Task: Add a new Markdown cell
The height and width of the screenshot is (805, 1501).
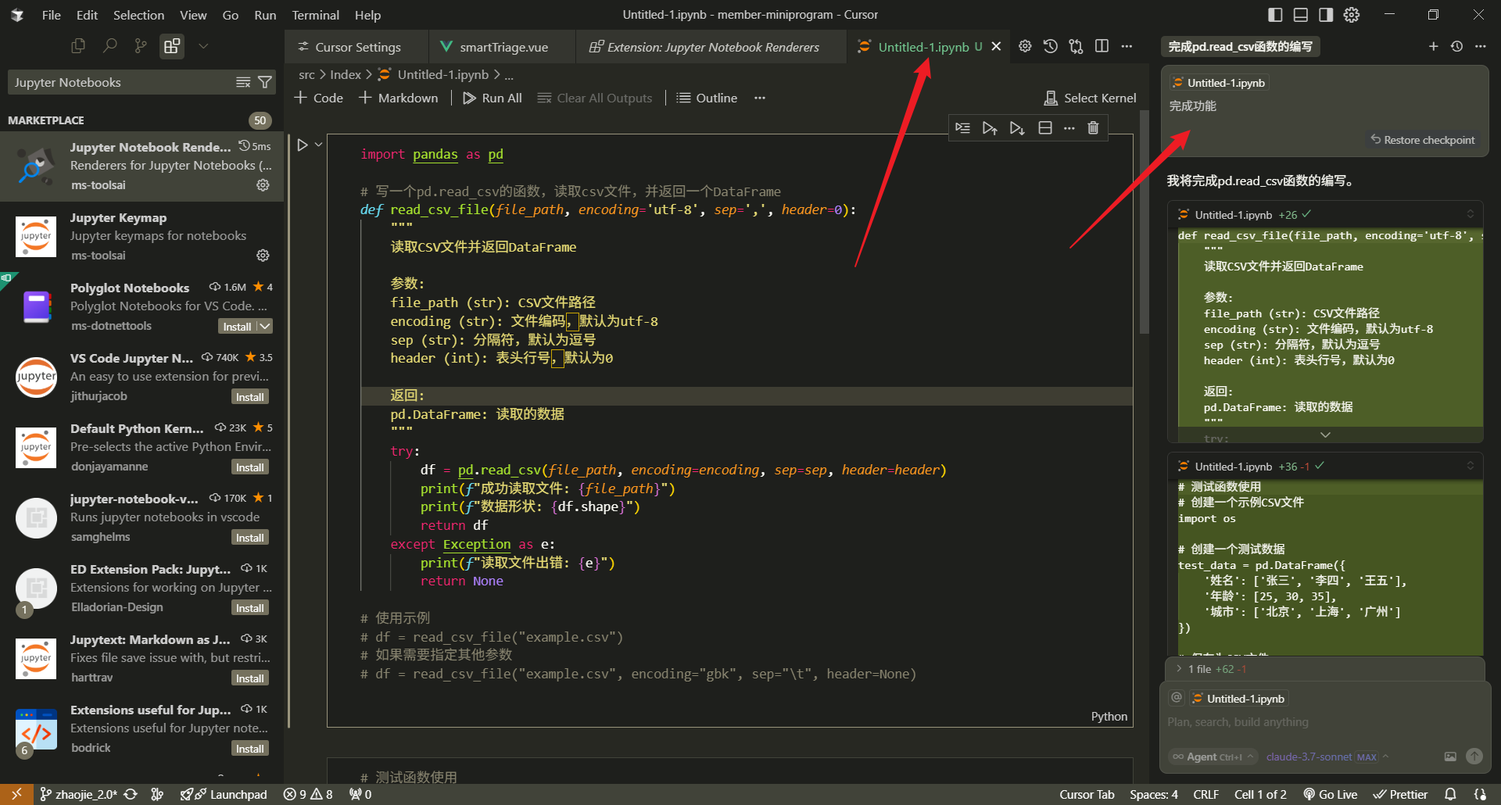Action: coord(398,98)
